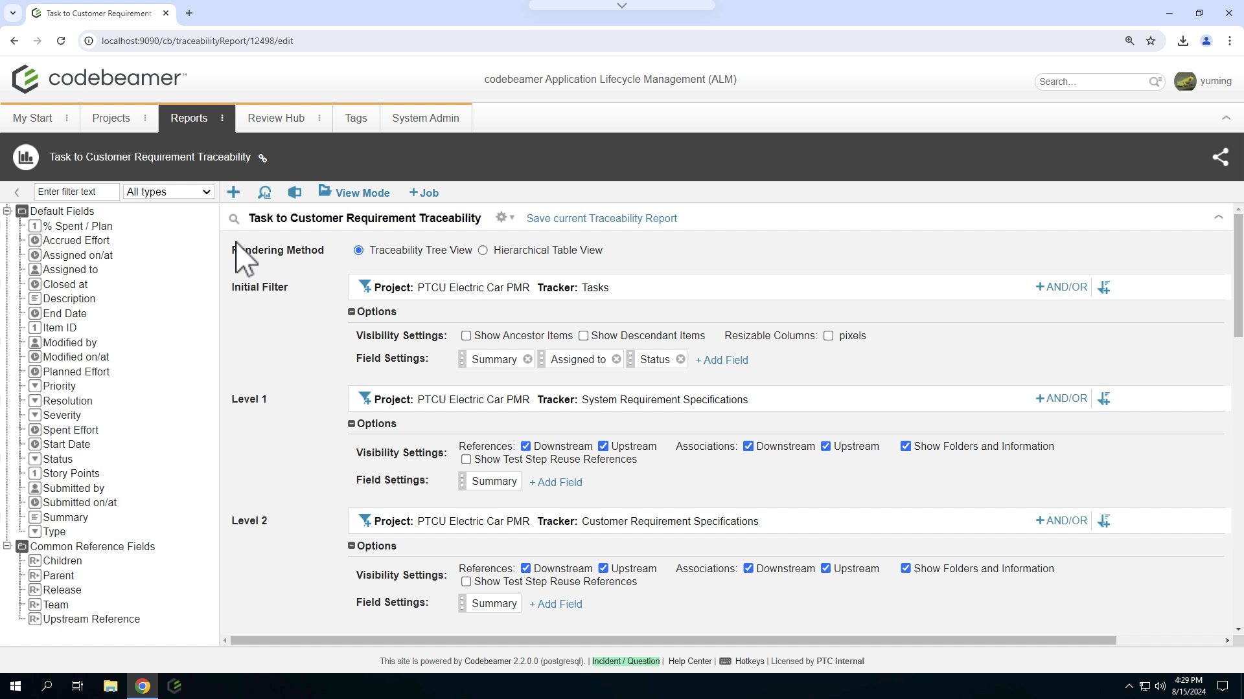Click the reports chart icon in header
1244x699 pixels.
(26, 157)
